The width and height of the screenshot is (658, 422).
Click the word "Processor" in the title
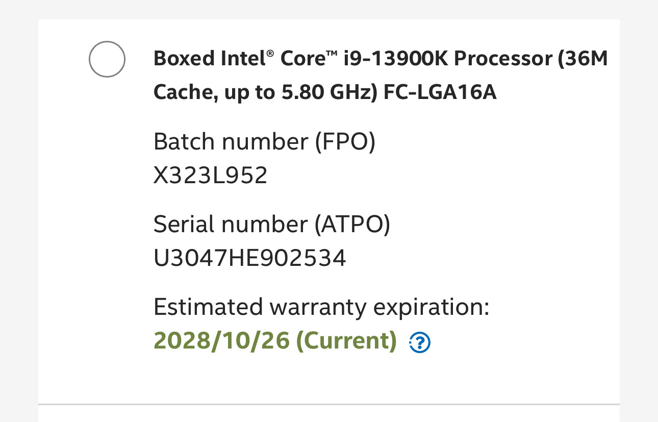502,59
